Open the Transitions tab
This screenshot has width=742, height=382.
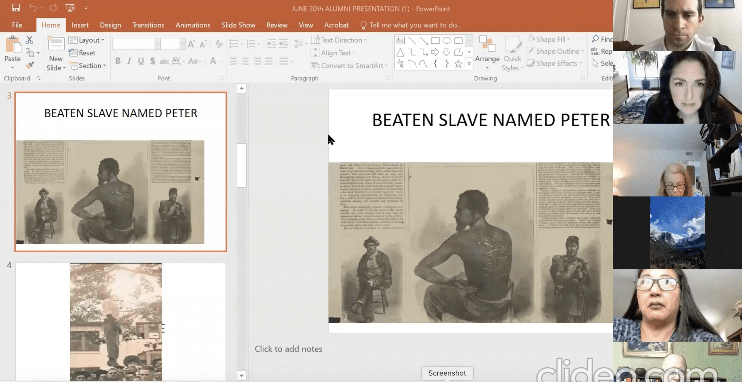(148, 25)
